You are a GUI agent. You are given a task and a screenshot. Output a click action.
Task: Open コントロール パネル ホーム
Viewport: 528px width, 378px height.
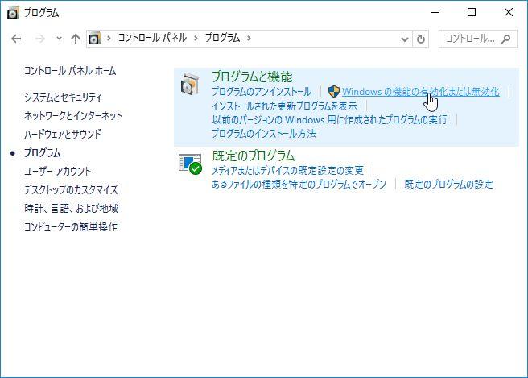pyautogui.click(x=70, y=71)
